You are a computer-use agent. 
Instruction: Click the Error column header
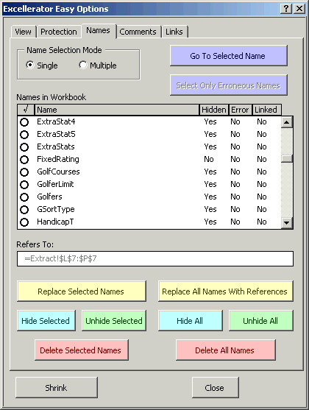(241, 110)
